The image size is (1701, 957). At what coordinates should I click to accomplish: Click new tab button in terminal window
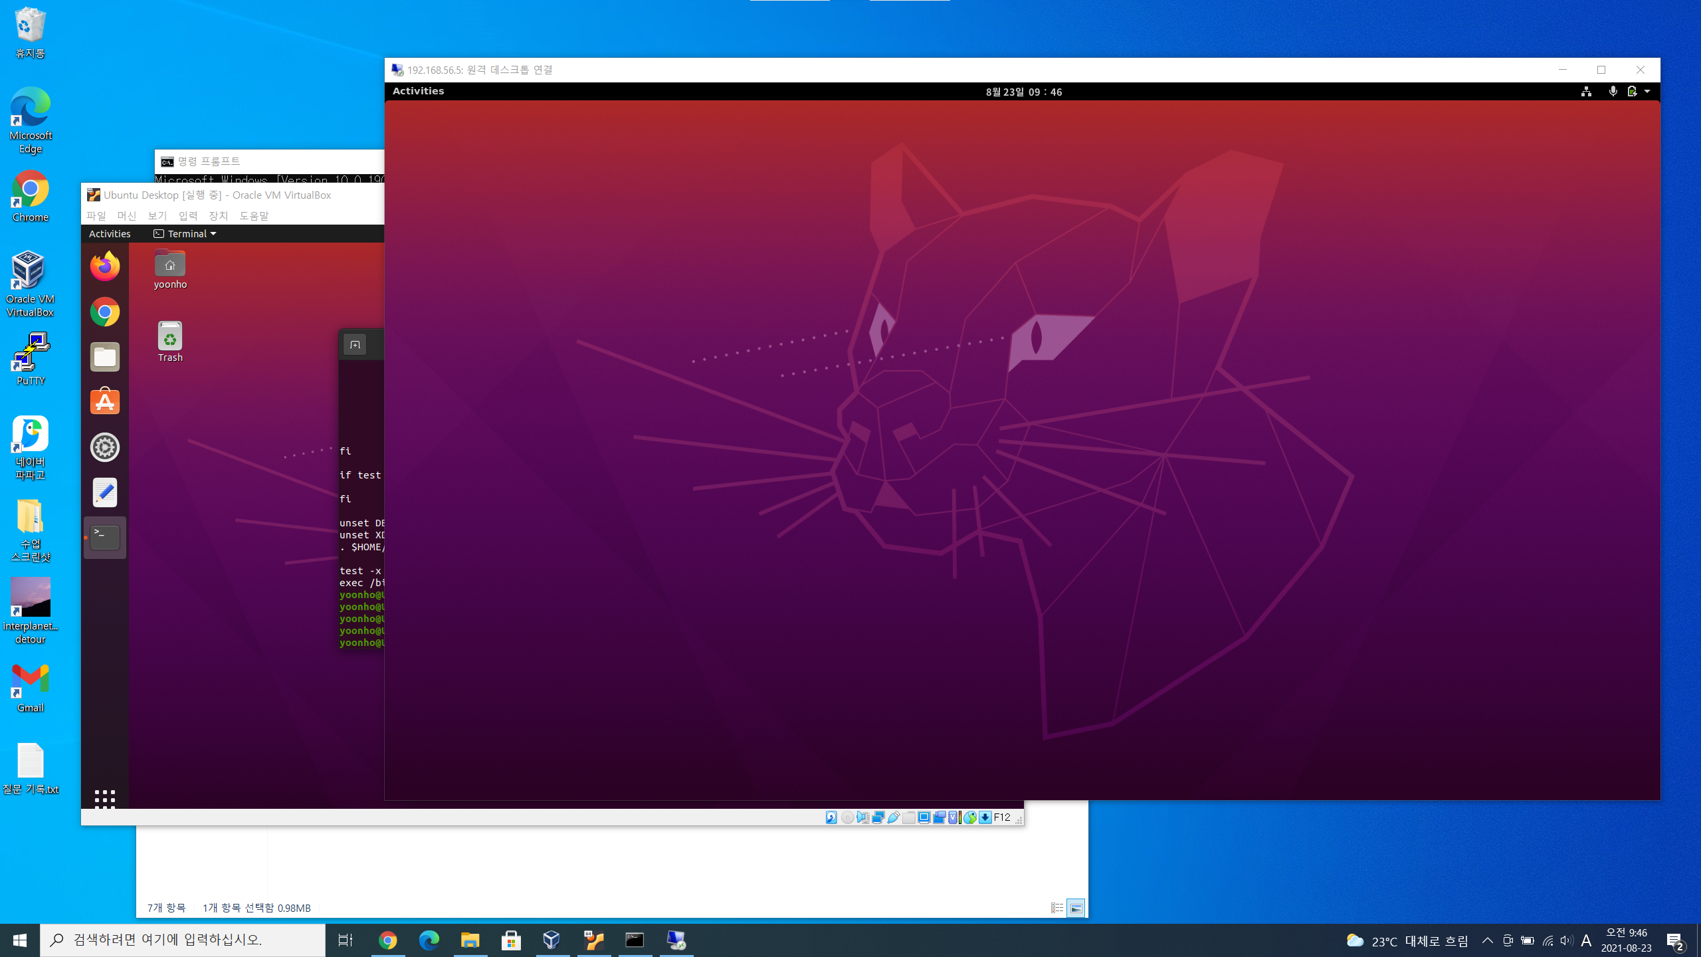[x=355, y=345]
